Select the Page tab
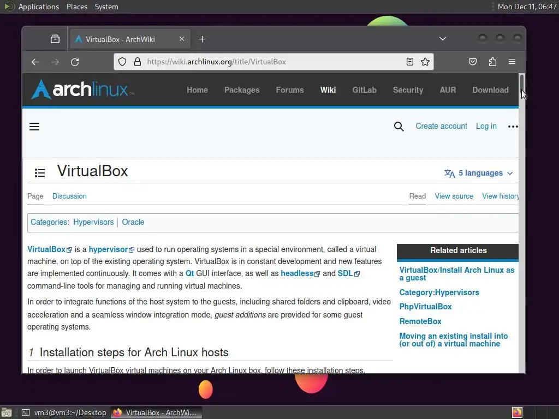 pyautogui.click(x=35, y=196)
